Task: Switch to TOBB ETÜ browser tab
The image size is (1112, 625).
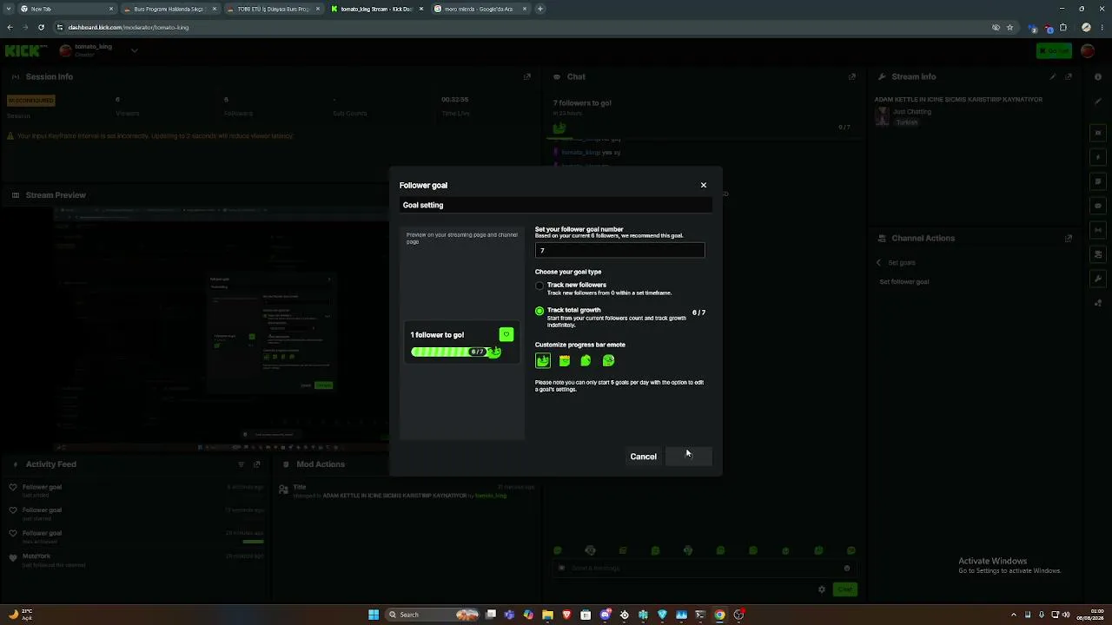Action: coord(273,9)
